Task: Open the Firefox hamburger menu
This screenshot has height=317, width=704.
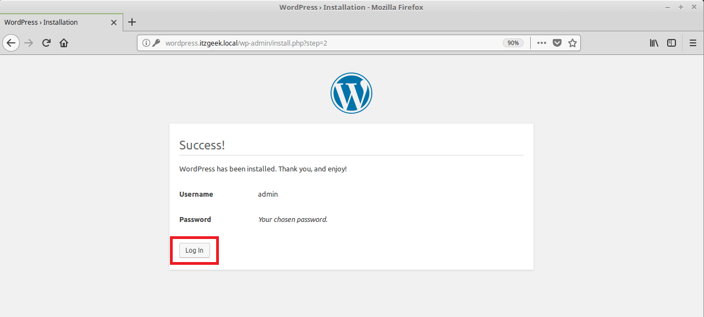Action: point(693,43)
